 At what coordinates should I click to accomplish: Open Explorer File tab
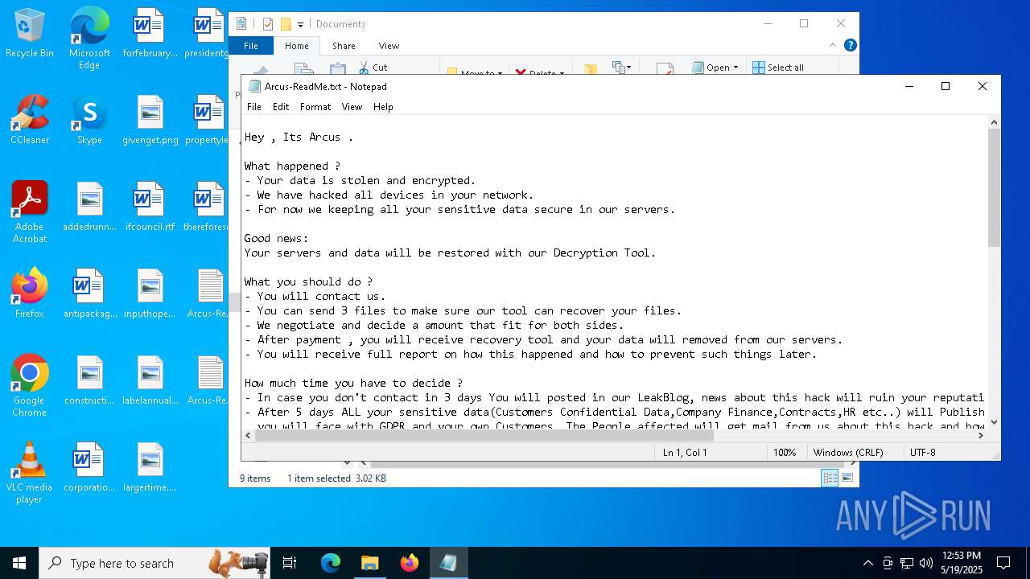pyautogui.click(x=251, y=46)
